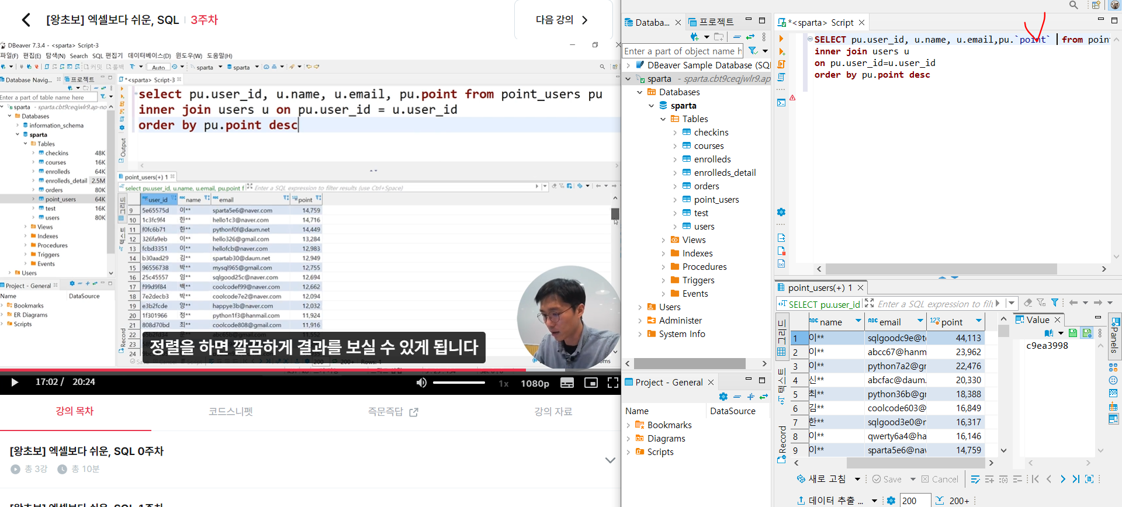Open the 코드스니펫 tab

(x=230, y=412)
